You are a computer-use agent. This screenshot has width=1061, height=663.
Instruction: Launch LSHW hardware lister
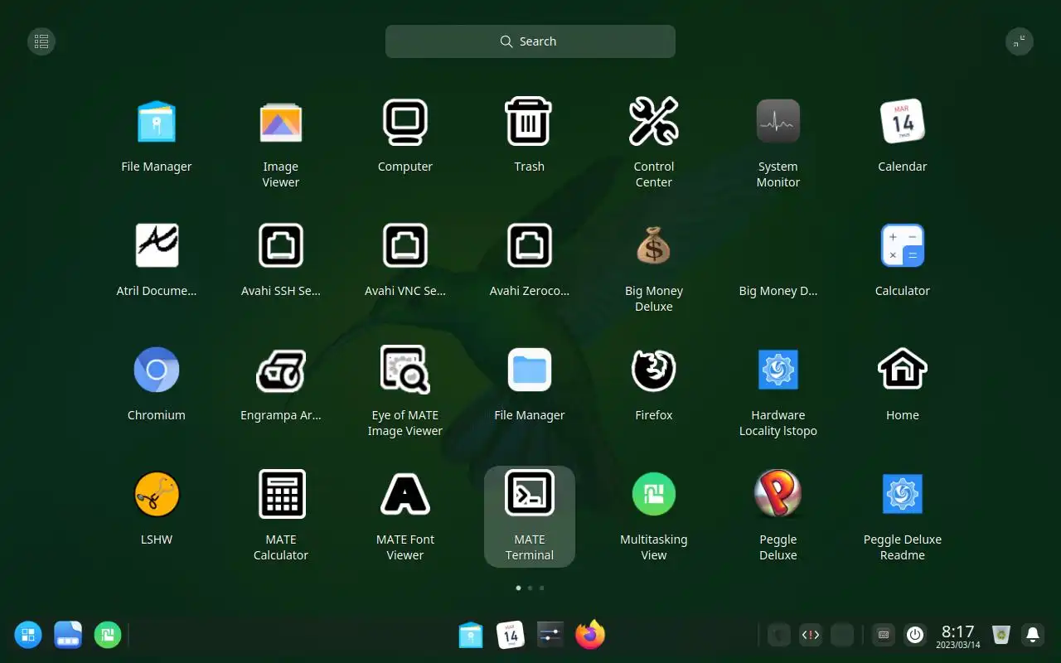[x=157, y=495]
